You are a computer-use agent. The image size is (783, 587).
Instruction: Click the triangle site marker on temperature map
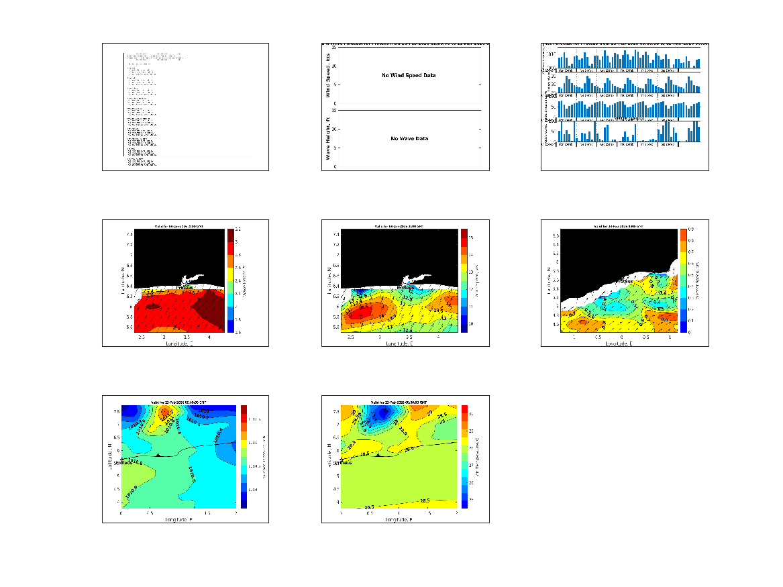pyautogui.click(x=378, y=455)
